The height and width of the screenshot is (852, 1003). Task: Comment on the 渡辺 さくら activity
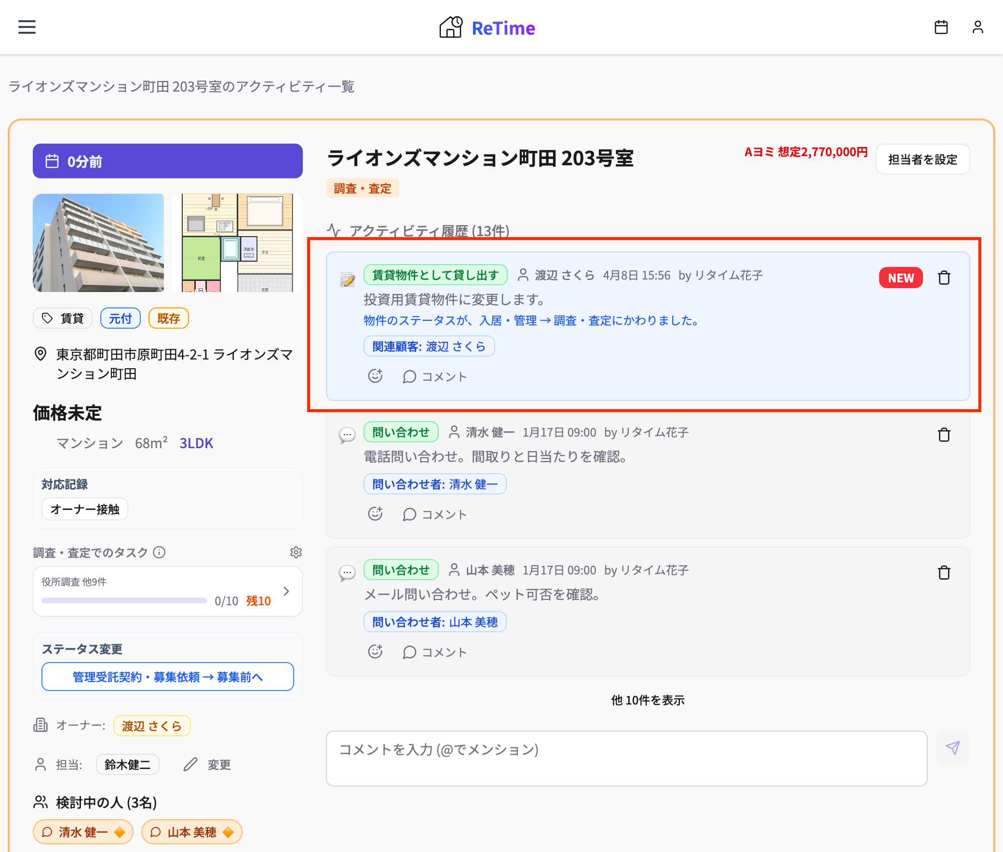(x=434, y=376)
